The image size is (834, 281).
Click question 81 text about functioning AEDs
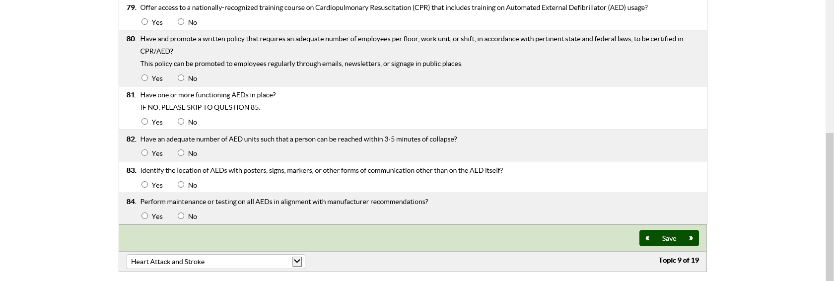pos(208,95)
